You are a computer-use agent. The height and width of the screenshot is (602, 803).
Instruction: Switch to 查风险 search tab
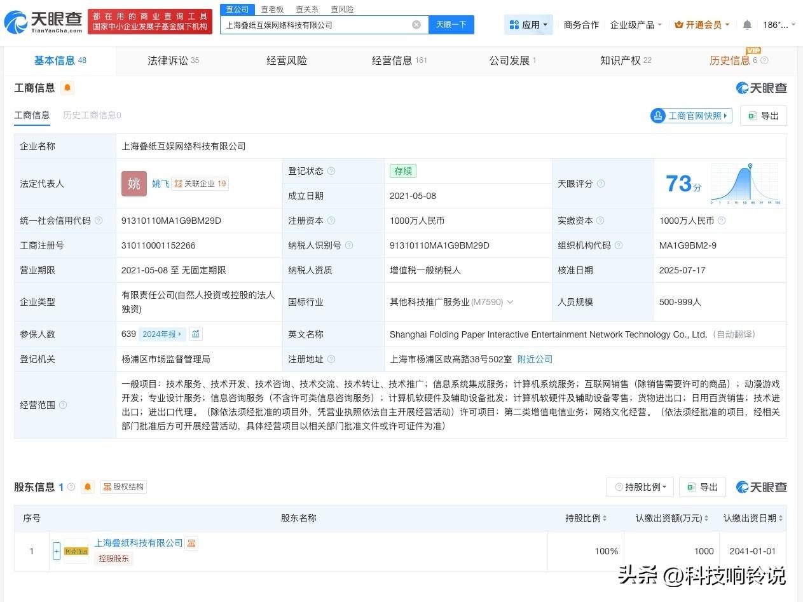pyautogui.click(x=342, y=9)
